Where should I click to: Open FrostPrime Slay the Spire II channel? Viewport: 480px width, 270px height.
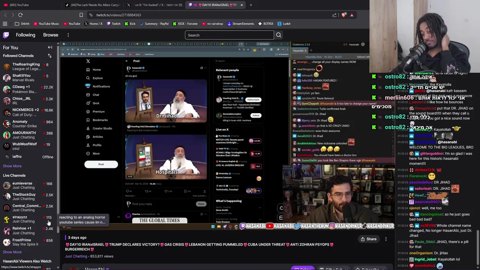pos(28,242)
